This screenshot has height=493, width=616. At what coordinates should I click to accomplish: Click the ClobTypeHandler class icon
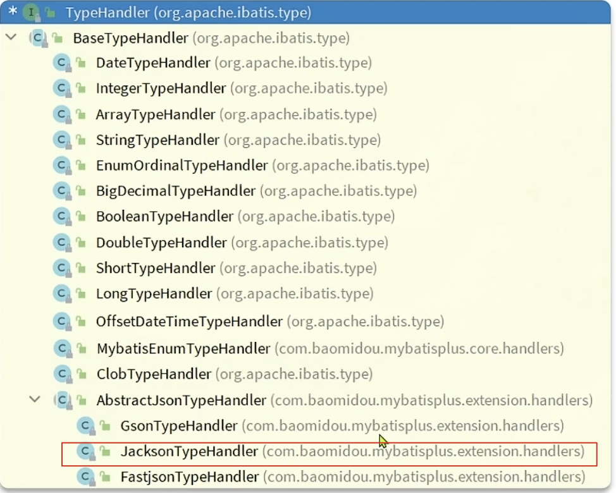63,374
